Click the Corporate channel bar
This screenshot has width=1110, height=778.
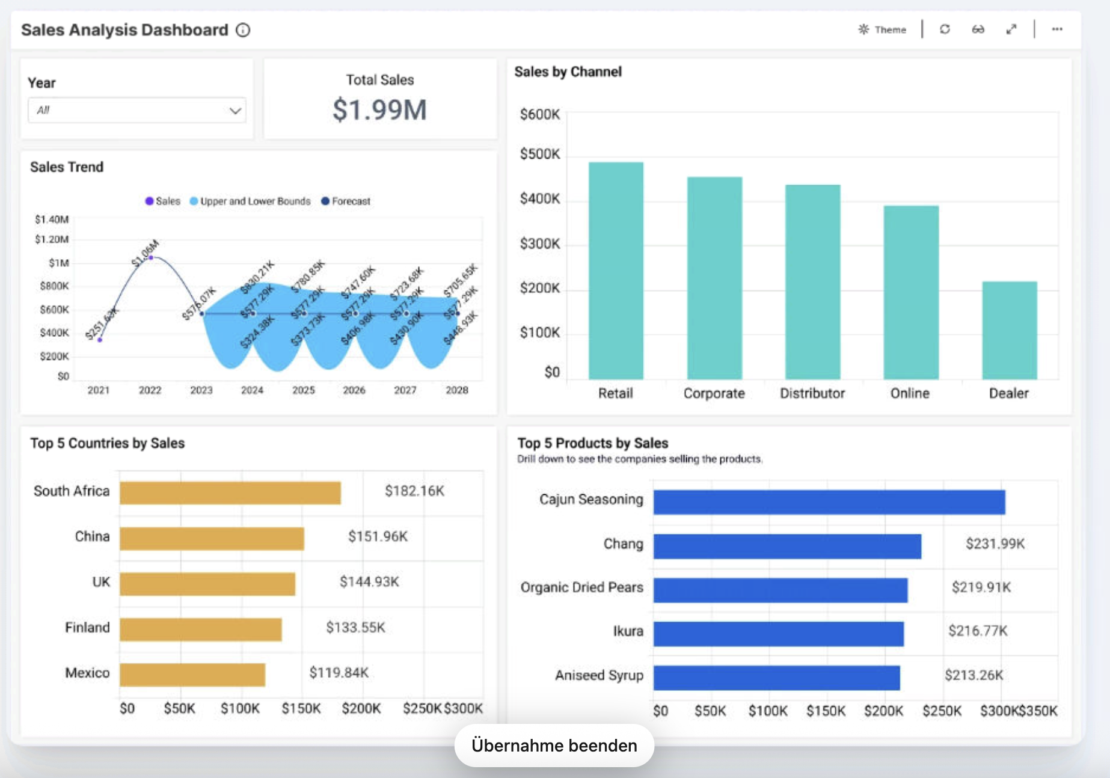[x=714, y=278]
